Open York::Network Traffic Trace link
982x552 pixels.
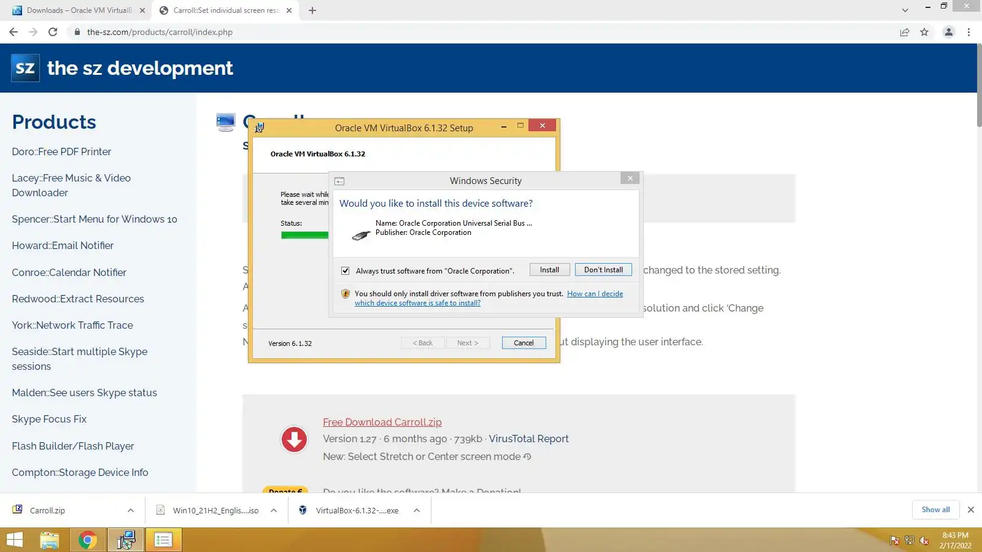coord(72,325)
